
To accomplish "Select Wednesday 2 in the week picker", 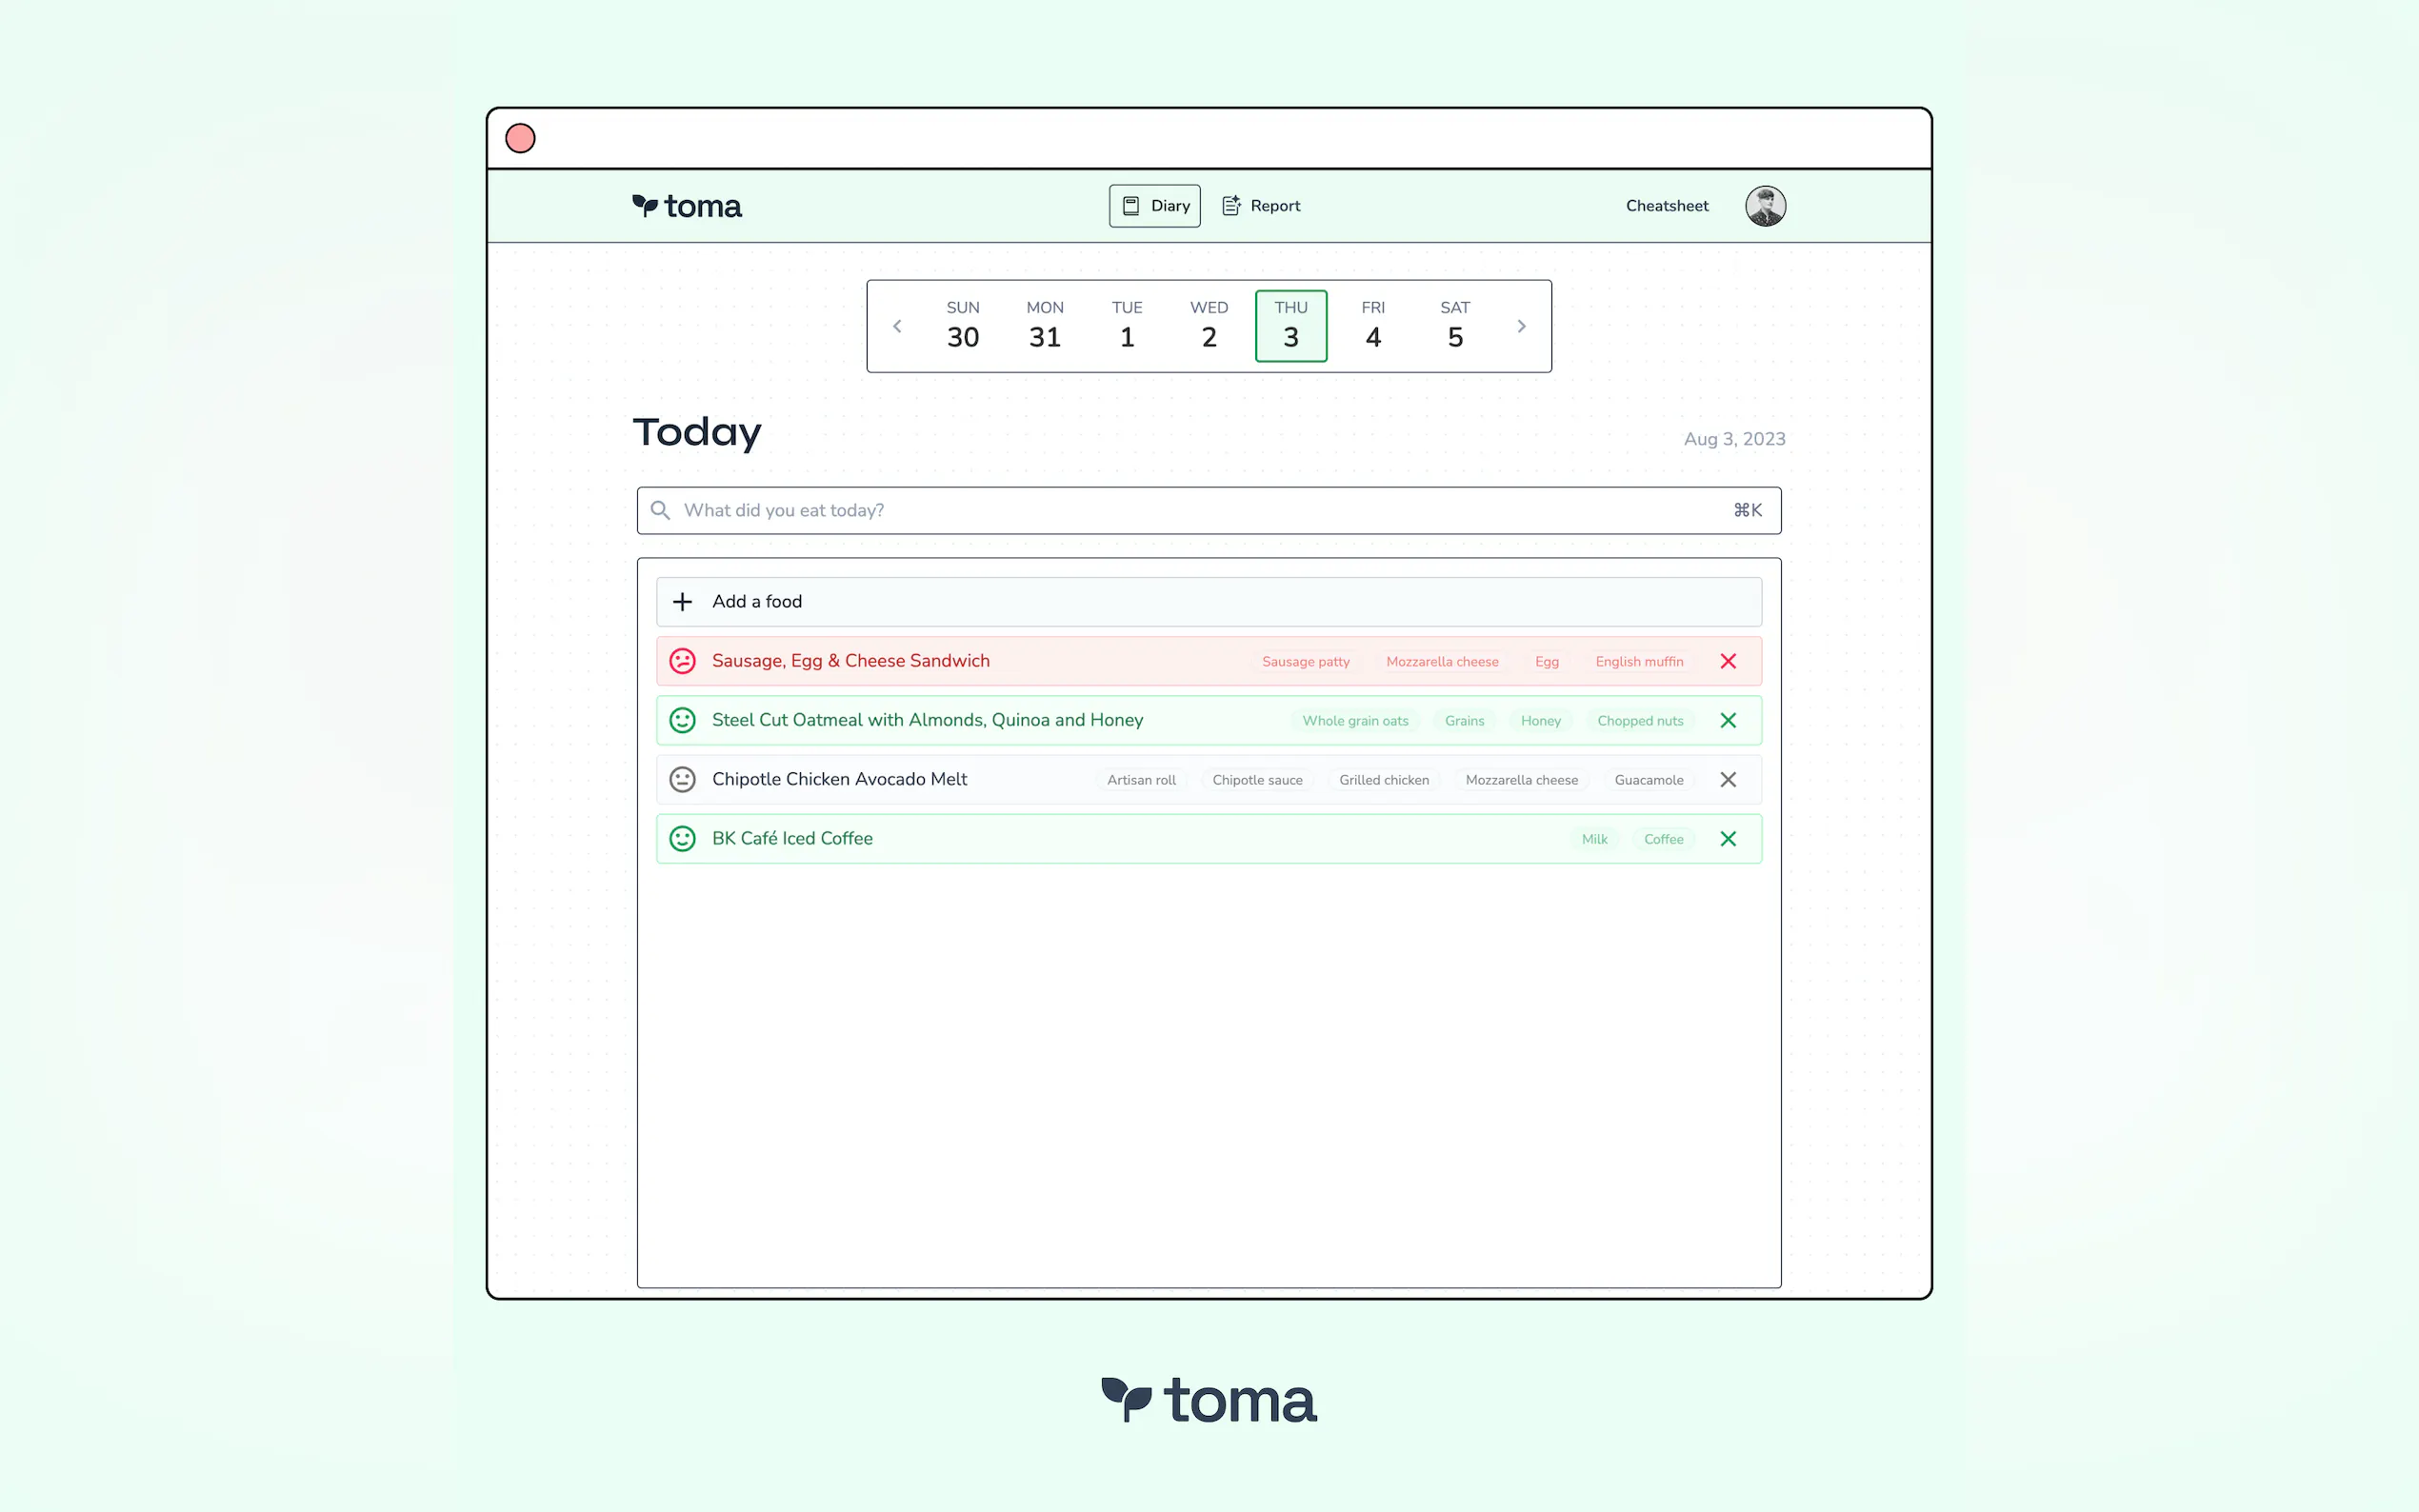I will [x=1208, y=325].
